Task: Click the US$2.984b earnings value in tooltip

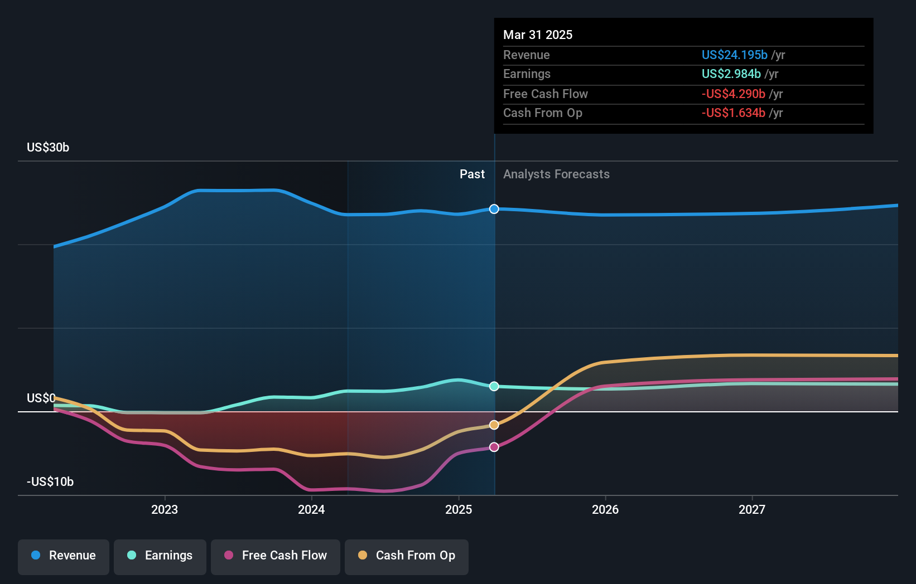Action: click(731, 74)
